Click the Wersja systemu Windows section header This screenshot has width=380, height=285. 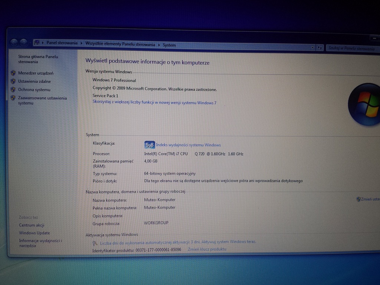point(109,72)
